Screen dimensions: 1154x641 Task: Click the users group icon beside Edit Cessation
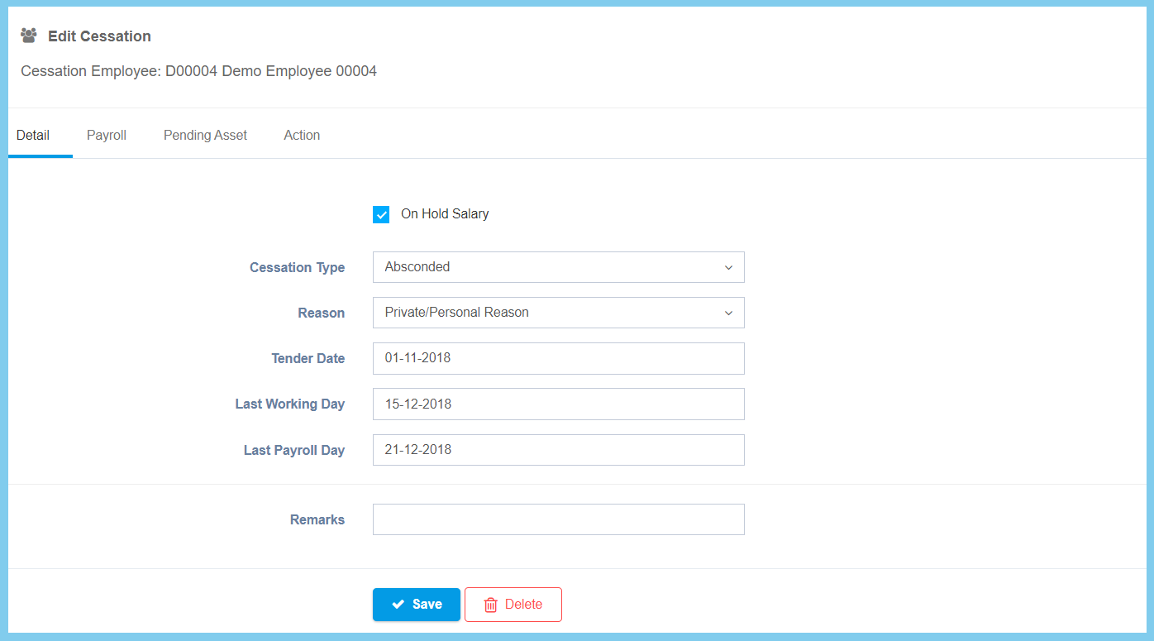point(29,36)
